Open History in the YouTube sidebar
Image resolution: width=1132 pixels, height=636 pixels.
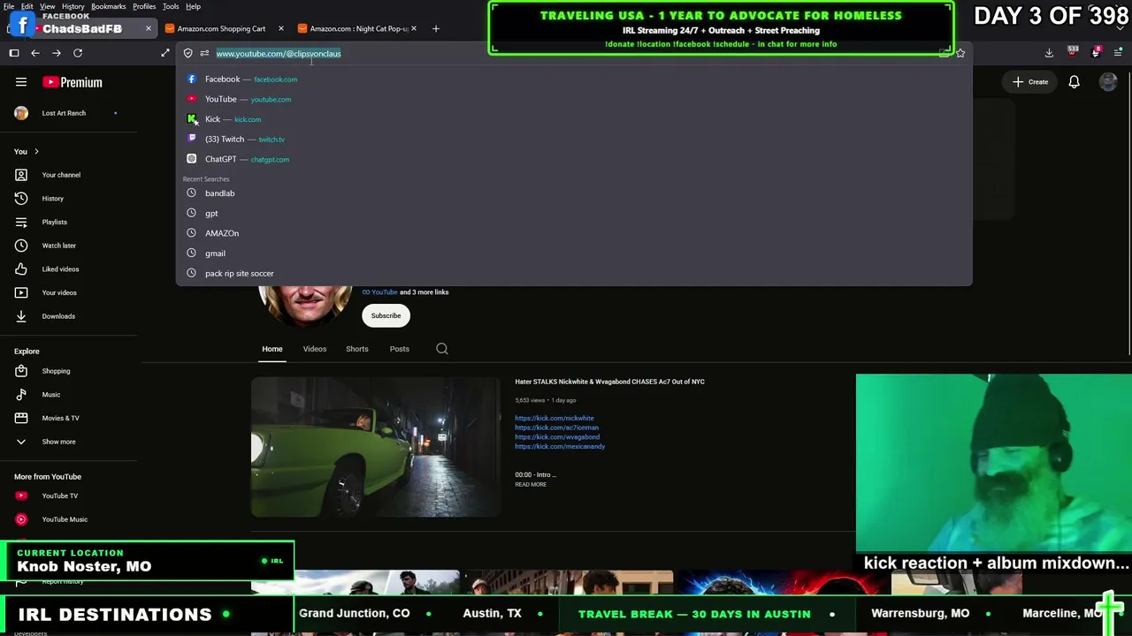click(52, 199)
